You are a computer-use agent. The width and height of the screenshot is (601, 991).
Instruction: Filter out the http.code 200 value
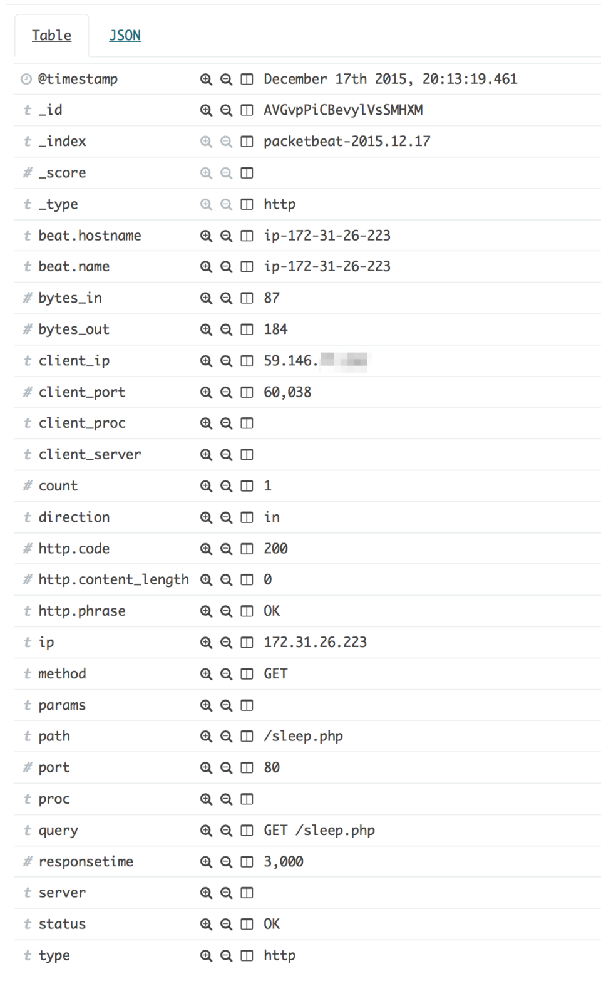[226, 549]
